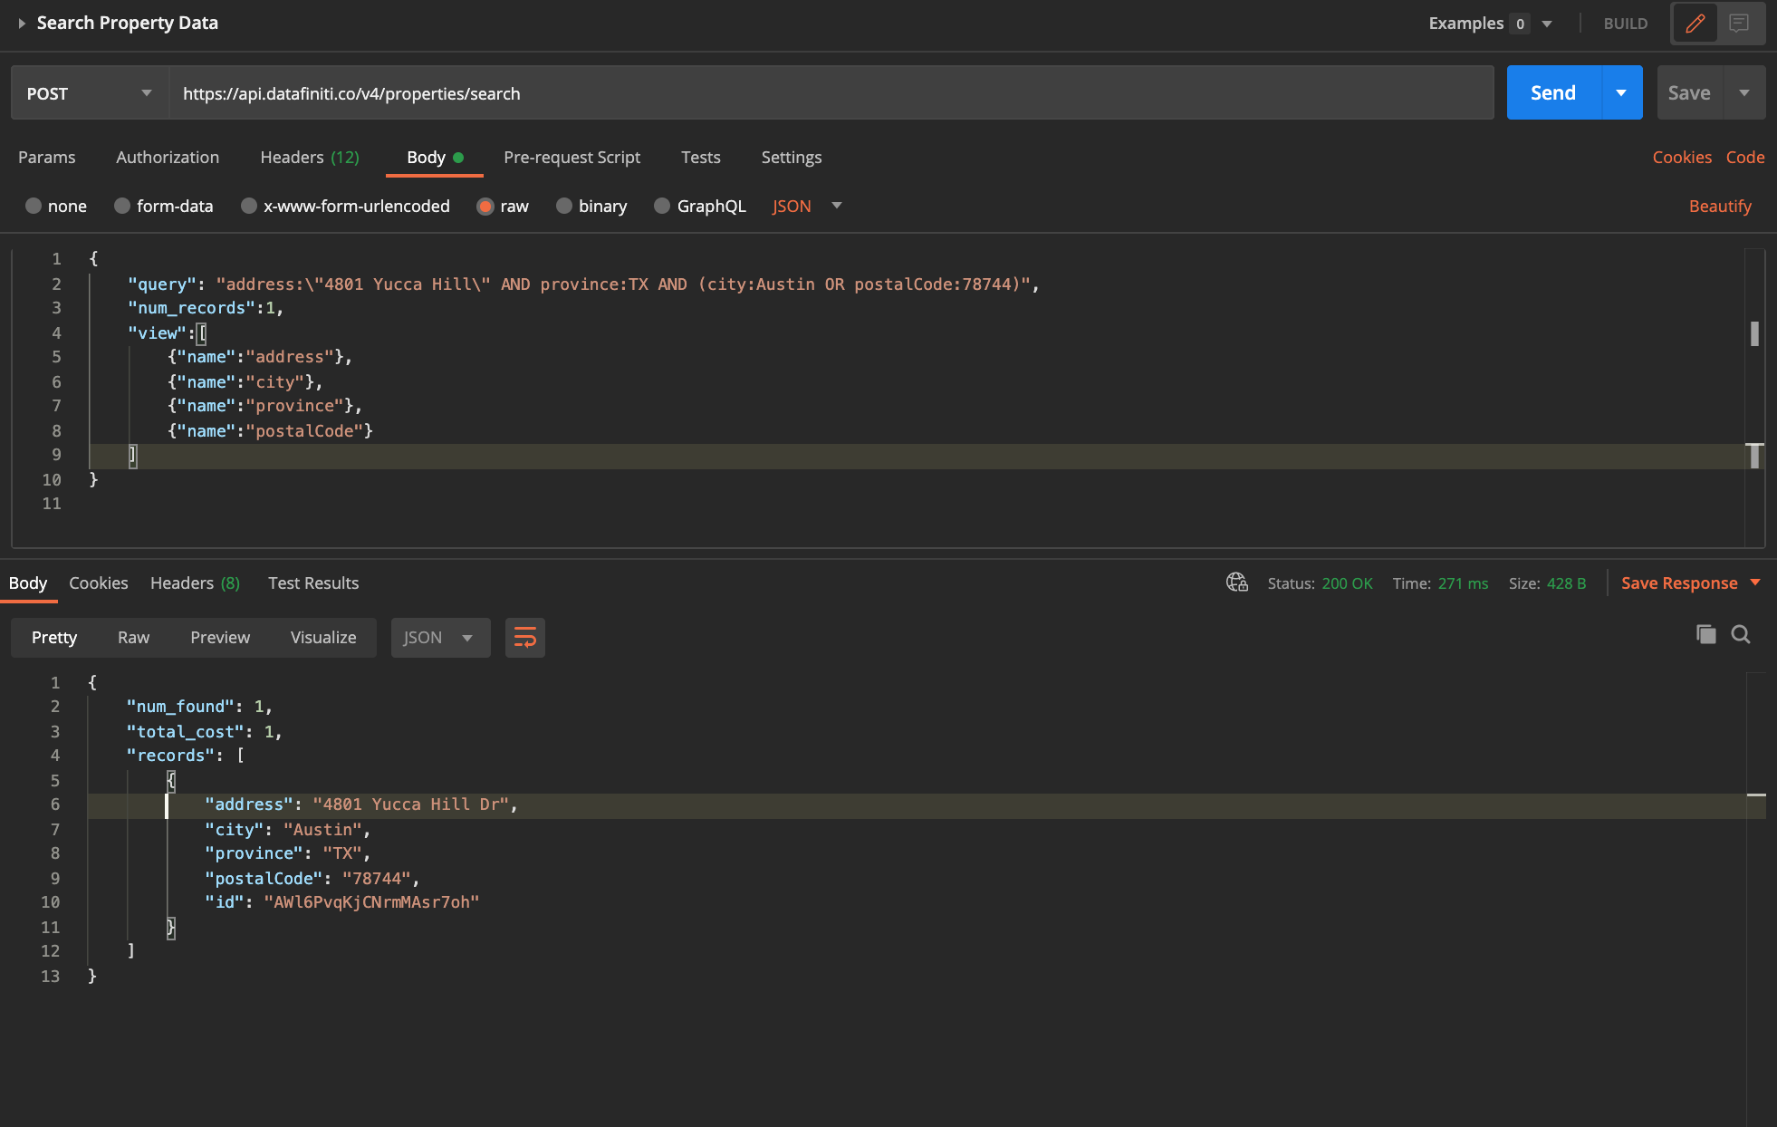Open the response search magnifier icon
The image size is (1777, 1127).
click(1741, 634)
